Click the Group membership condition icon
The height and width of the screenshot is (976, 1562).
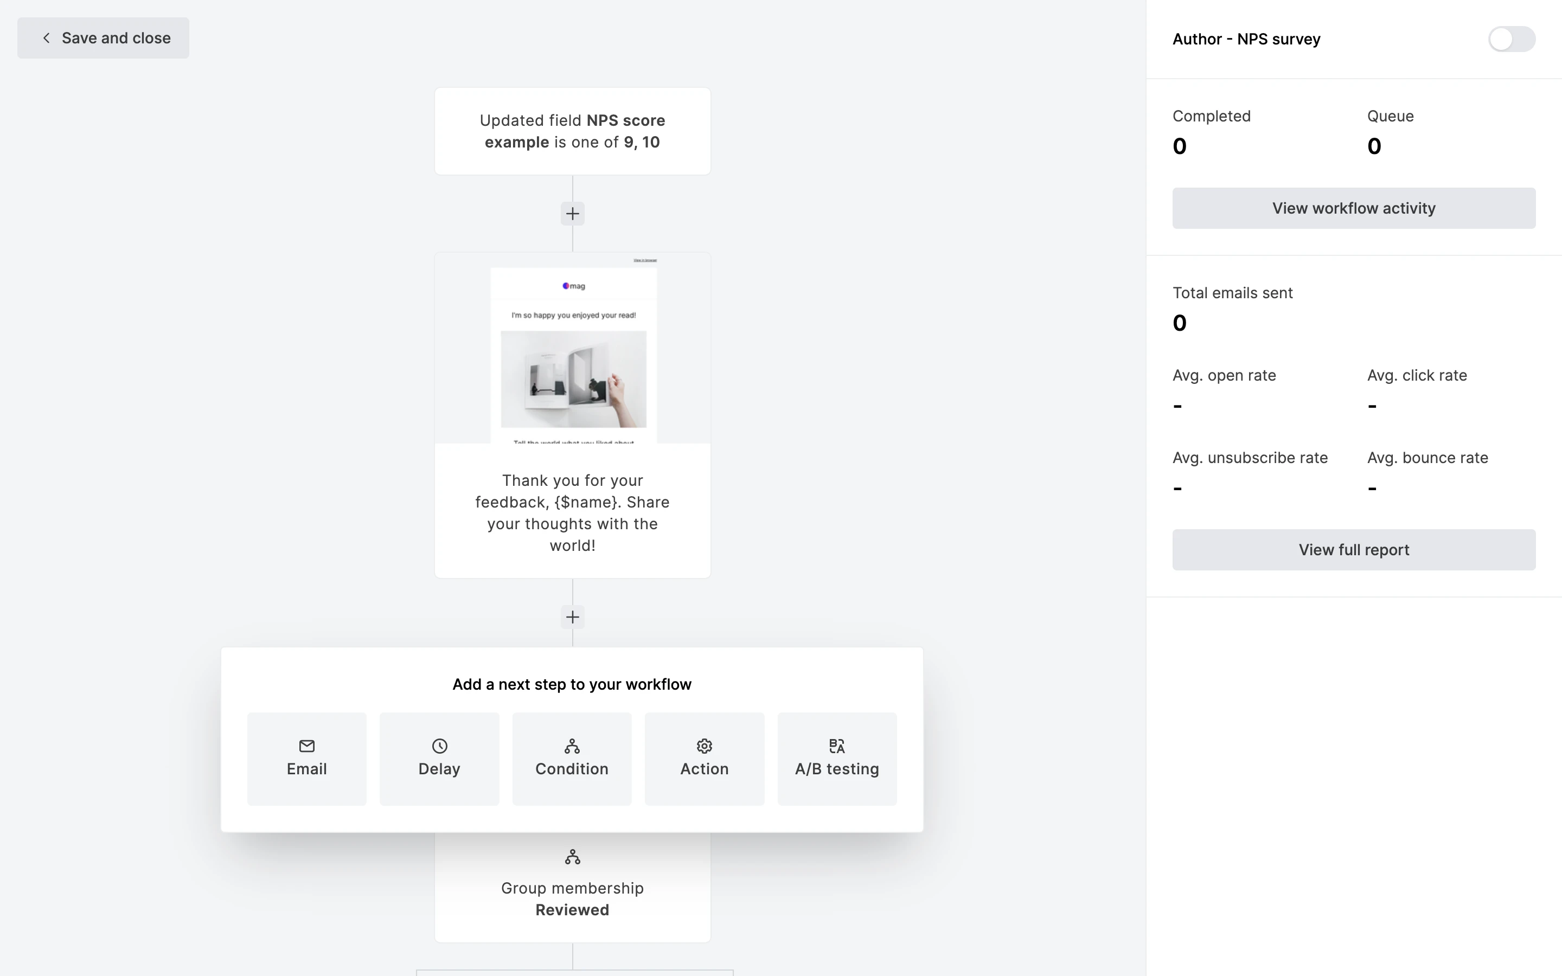(x=572, y=857)
